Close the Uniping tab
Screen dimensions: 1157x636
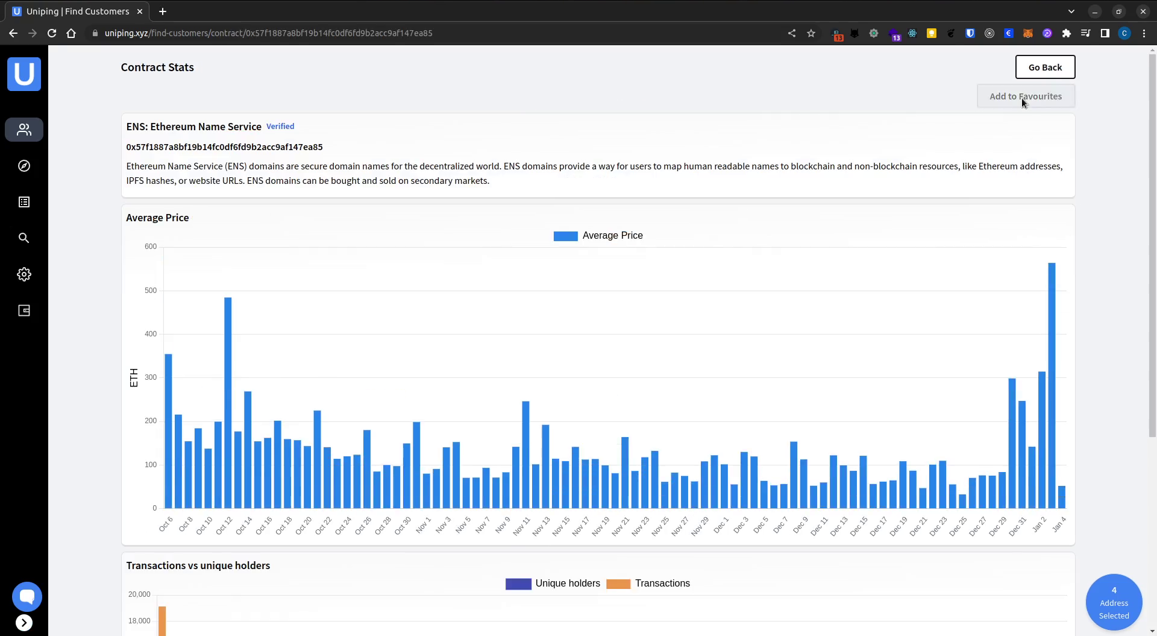click(140, 11)
